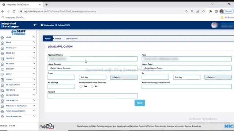Screen dimensions: 234x131
Task: Click the SMILE 3.0 sidebar icon
Action: (x=2, y=53)
